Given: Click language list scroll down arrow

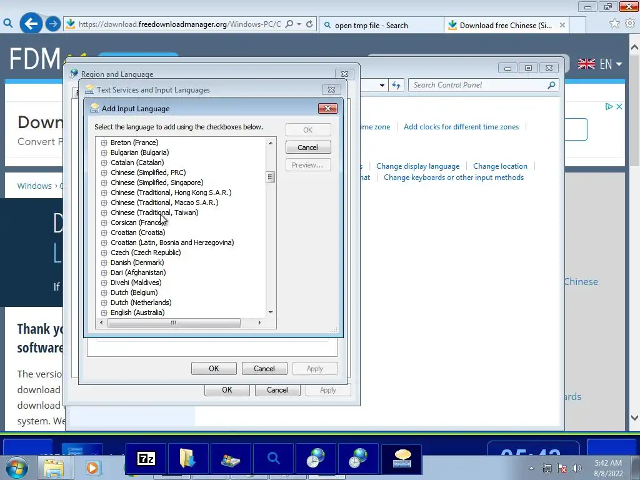Looking at the screenshot, I should coord(270,312).
